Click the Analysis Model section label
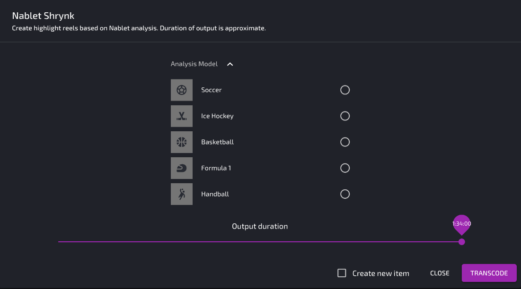This screenshot has width=521, height=289. (x=194, y=64)
